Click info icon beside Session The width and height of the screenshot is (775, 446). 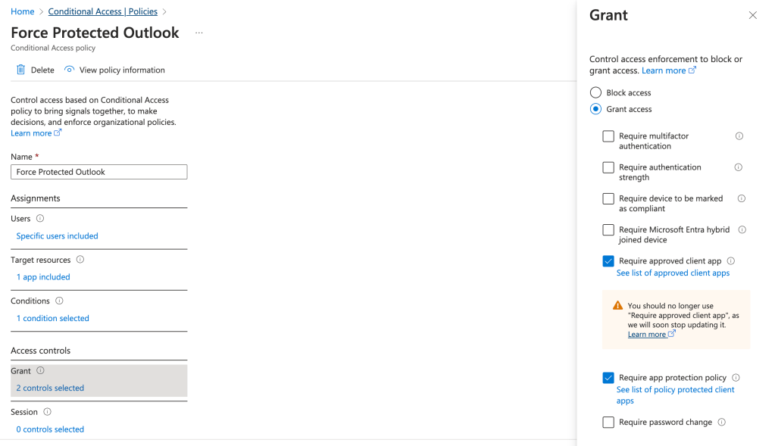(x=47, y=412)
